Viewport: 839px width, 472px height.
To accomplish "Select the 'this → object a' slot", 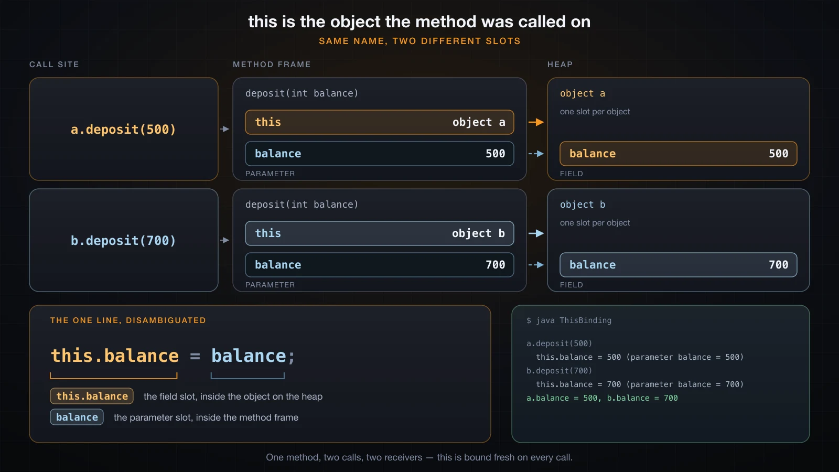I will coord(380,122).
